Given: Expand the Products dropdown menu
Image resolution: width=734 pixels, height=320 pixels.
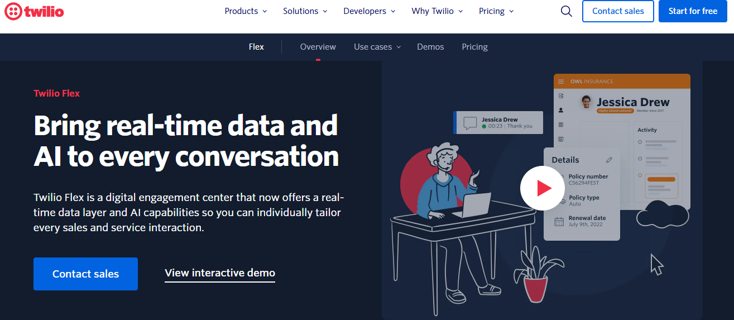Looking at the screenshot, I should pyautogui.click(x=246, y=11).
